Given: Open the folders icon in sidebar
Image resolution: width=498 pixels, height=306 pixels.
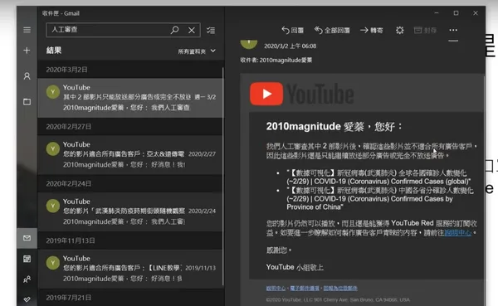Looking at the screenshot, I should click(27, 102).
